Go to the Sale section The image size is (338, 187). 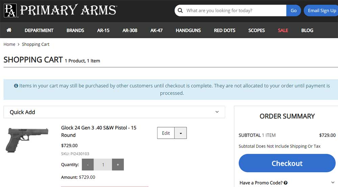pos(283,30)
